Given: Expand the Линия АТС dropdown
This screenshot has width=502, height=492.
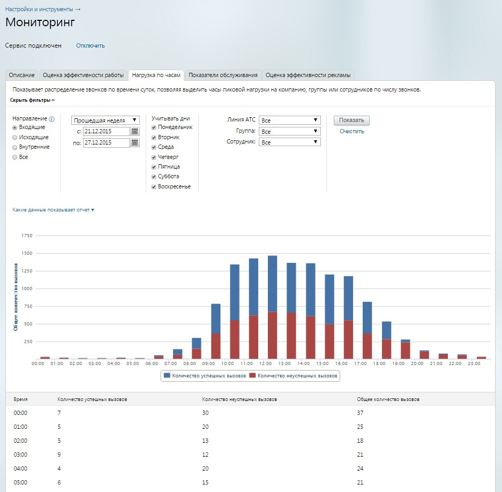Looking at the screenshot, I should [289, 120].
